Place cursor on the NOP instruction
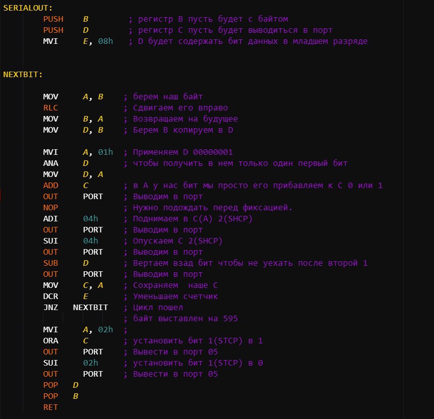This screenshot has height=419, width=434. point(50,207)
